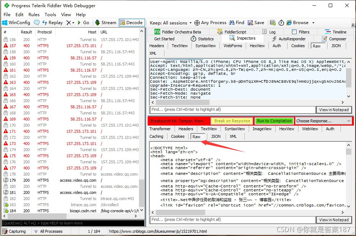Open the File menu
This screenshot has width=356, height=236.
[7, 14]
